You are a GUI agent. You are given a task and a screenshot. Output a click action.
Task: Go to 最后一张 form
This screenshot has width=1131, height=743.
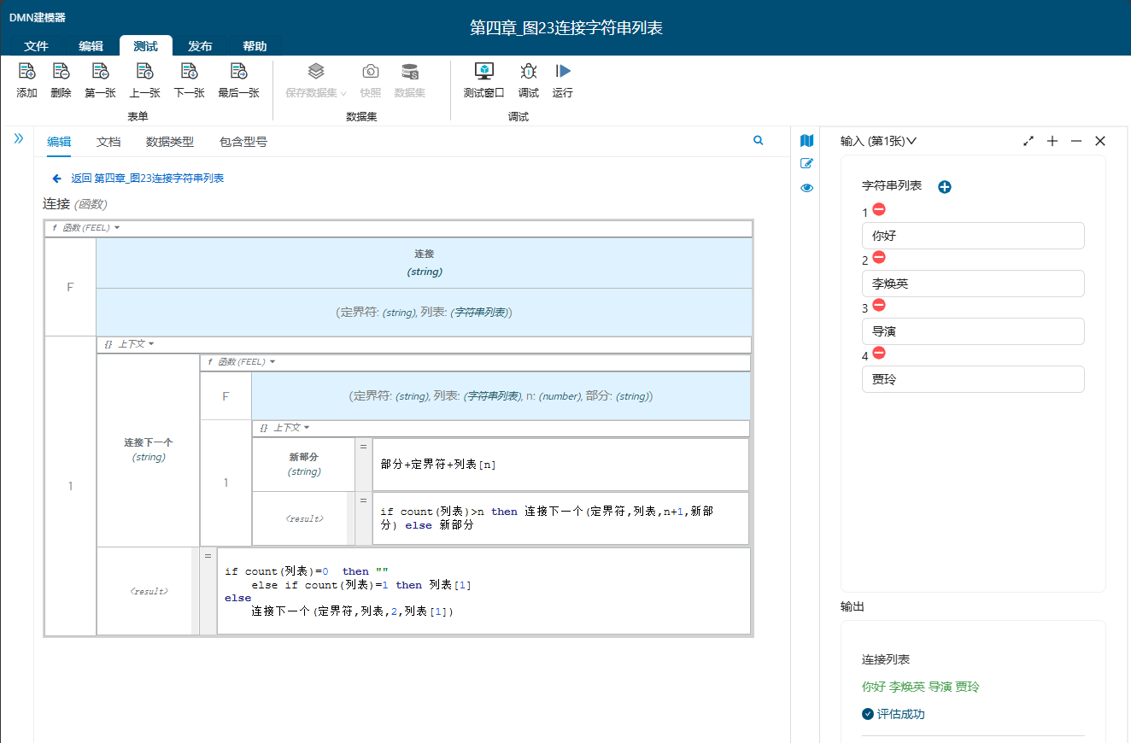238,72
